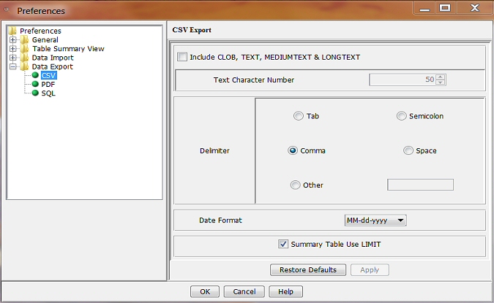Click the green bullet icon beside SQL
Viewport: 494px width, 303px height.
tap(34, 93)
